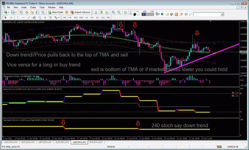Switch to the EURUSDm,M5 chart tab
Viewport: 249px width, 150px height.
tap(28, 142)
